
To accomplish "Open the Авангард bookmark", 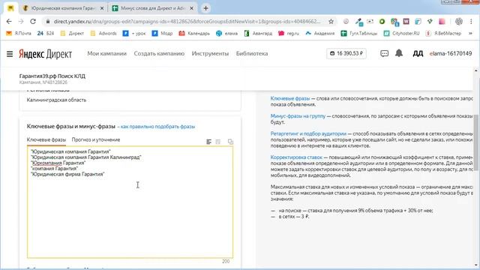I will click(x=258, y=33).
